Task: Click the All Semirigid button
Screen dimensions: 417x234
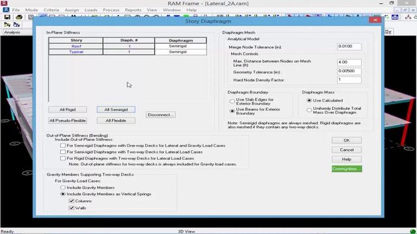Action: (116, 110)
